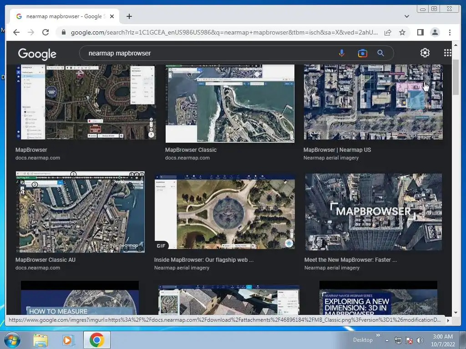The height and width of the screenshot is (349, 466).
Task: Click the taskbar clock and date
Action: coord(443,340)
